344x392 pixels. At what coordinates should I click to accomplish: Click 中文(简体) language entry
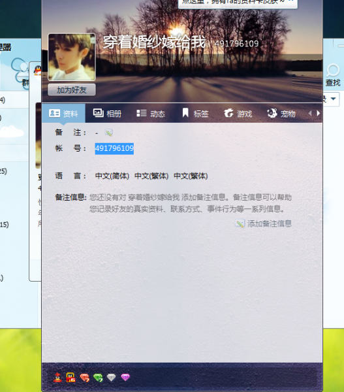(112, 176)
